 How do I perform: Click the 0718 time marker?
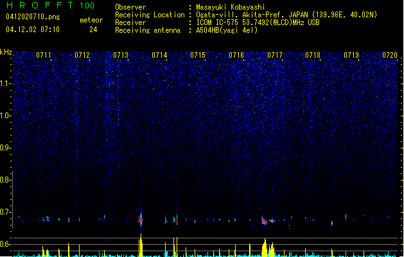313,55
